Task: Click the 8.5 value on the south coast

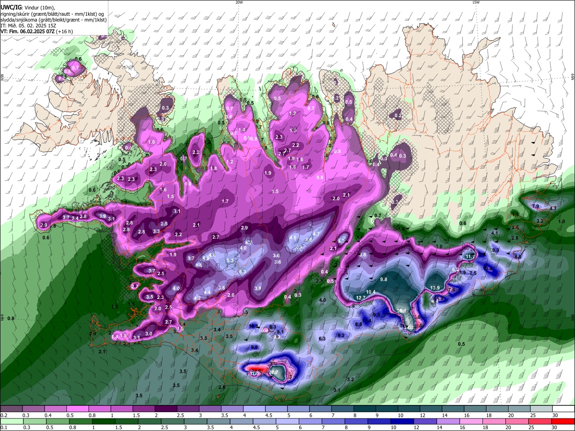Action: [x=358, y=324]
